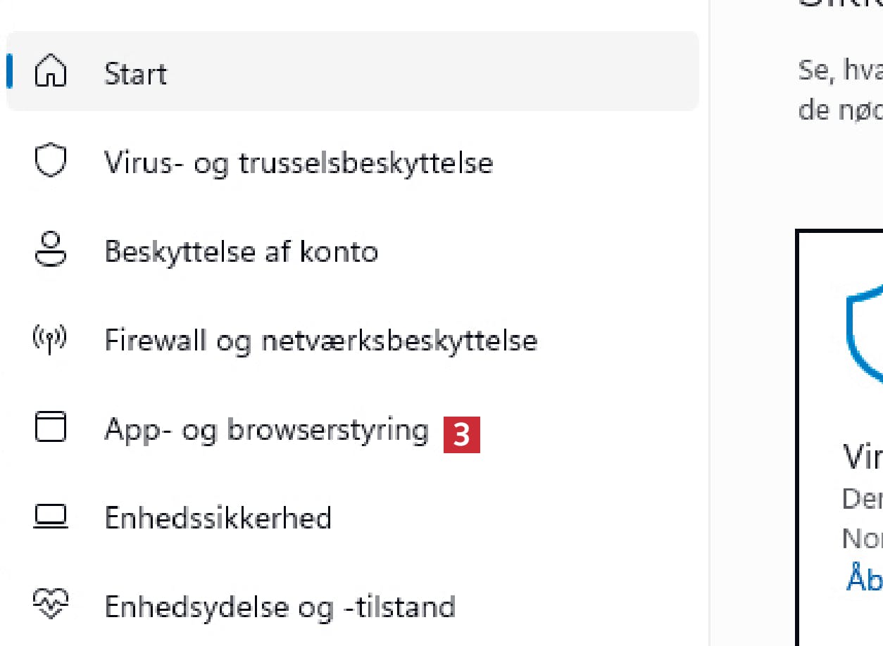883x646 pixels.
Task: Click the heart-pulse icon for Enhedsydelse og -tilstand
Action: pos(50,606)
